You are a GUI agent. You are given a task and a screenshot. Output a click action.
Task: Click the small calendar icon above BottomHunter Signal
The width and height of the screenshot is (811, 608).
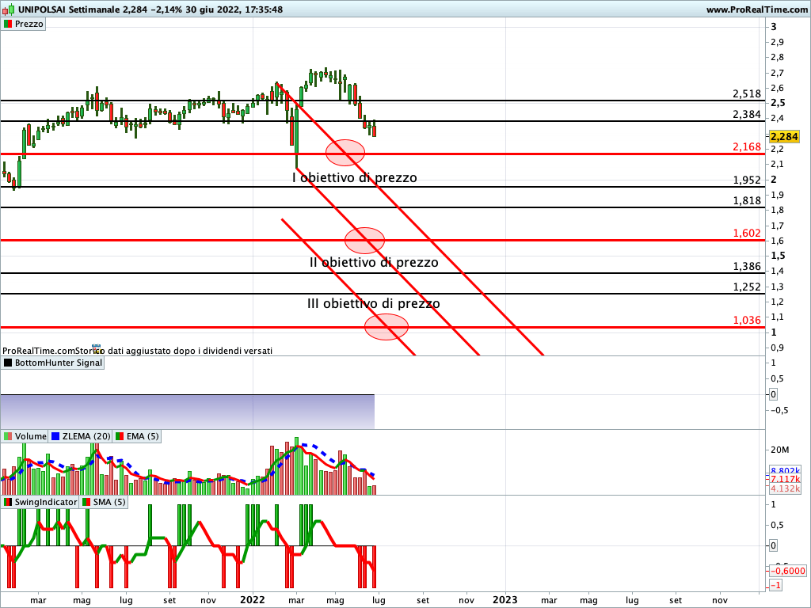point(97,348)
